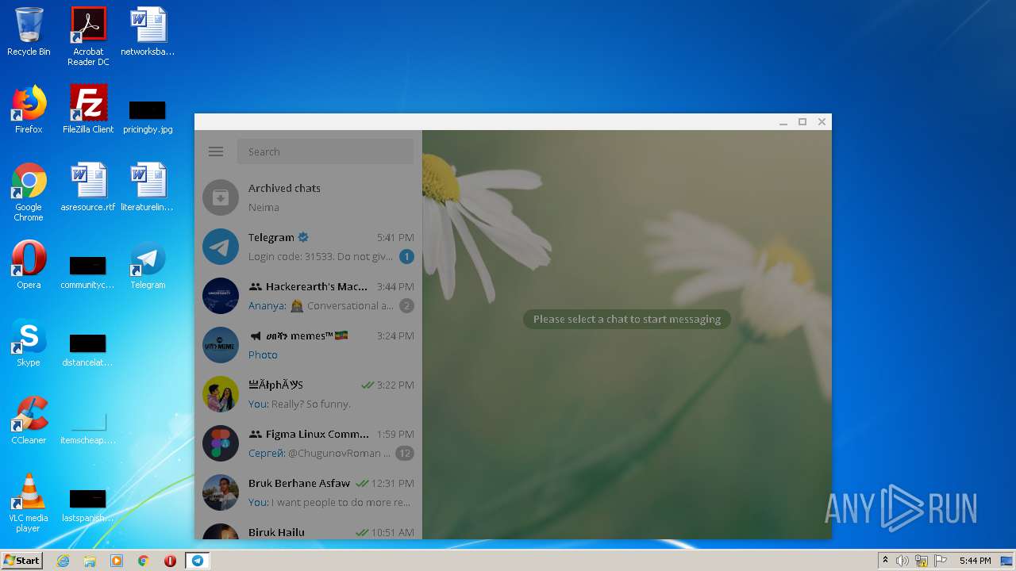Select the literaturelin Word document icon
This screenshot has height=571, width=1016.
148,187
